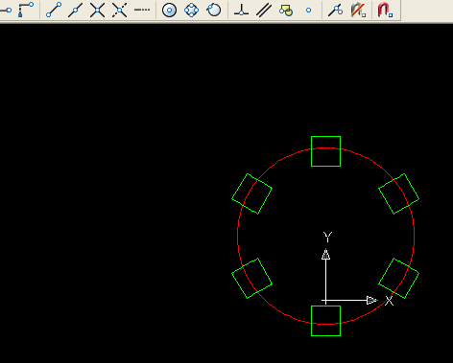
Task: Activate Apparent Intersection snap
Action: [x=120, y=10]
